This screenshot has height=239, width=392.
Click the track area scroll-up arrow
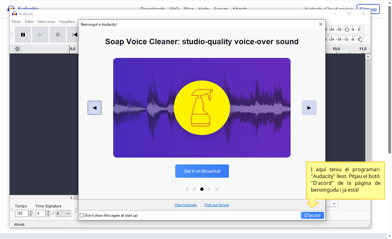[x=368, y=57]
